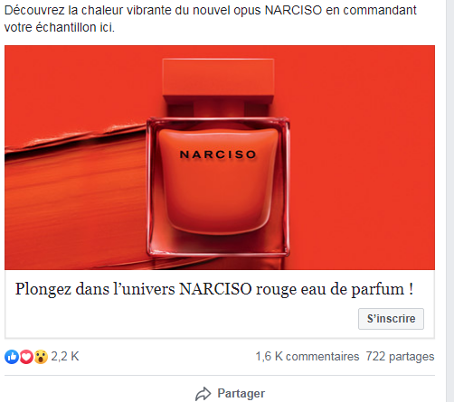Click the gray vertical strip at the right edge
Screen dimensions: 454x402
pyautogui.click(x=450, y=201)
